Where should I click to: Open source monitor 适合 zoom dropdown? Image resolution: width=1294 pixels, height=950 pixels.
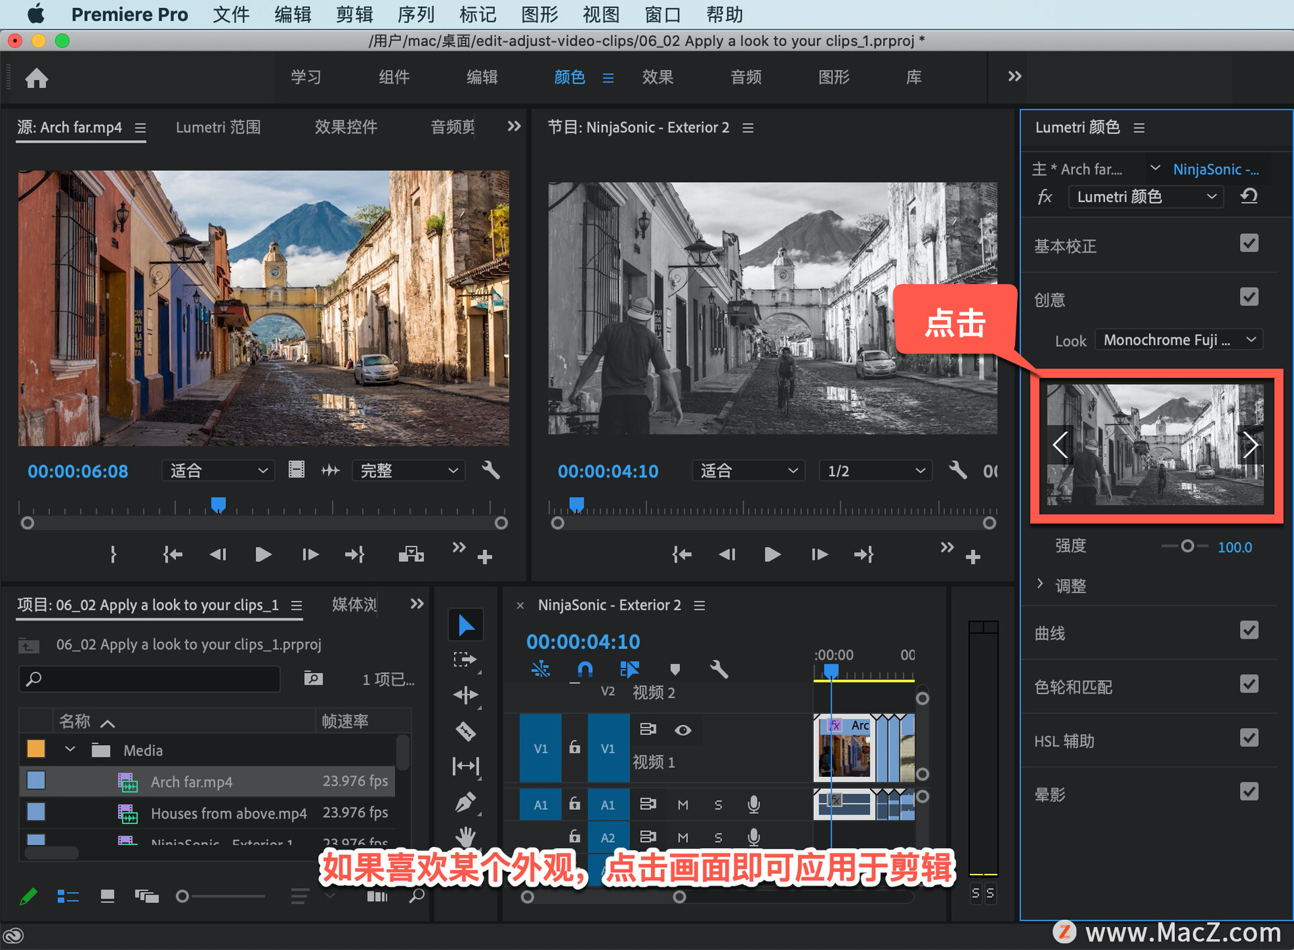(218, 470)
